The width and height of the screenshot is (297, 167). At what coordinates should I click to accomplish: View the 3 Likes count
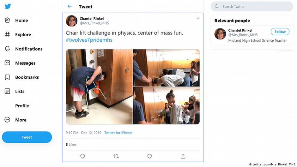coord(71,145)
